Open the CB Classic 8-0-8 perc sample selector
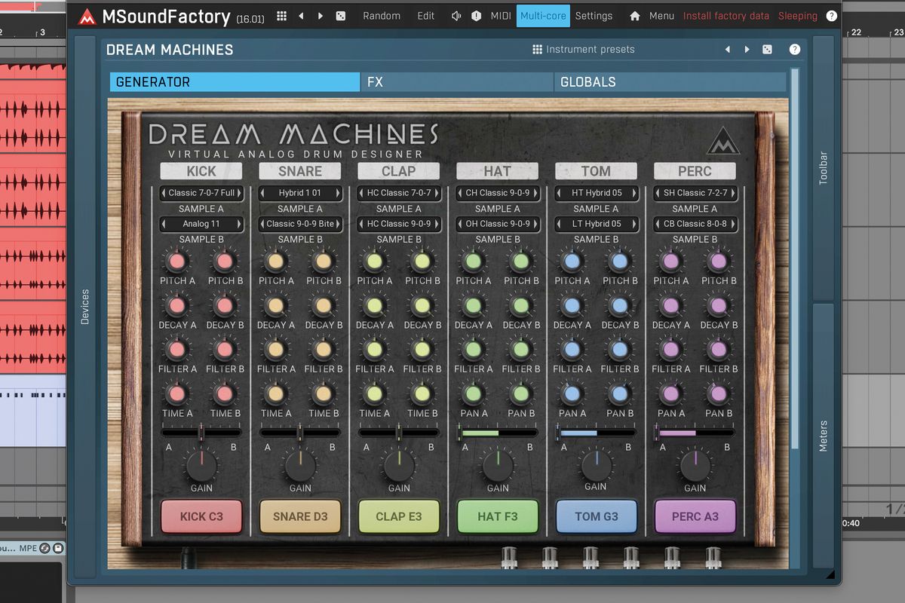This screenshot has width=905, height=603. coord(695,224)
